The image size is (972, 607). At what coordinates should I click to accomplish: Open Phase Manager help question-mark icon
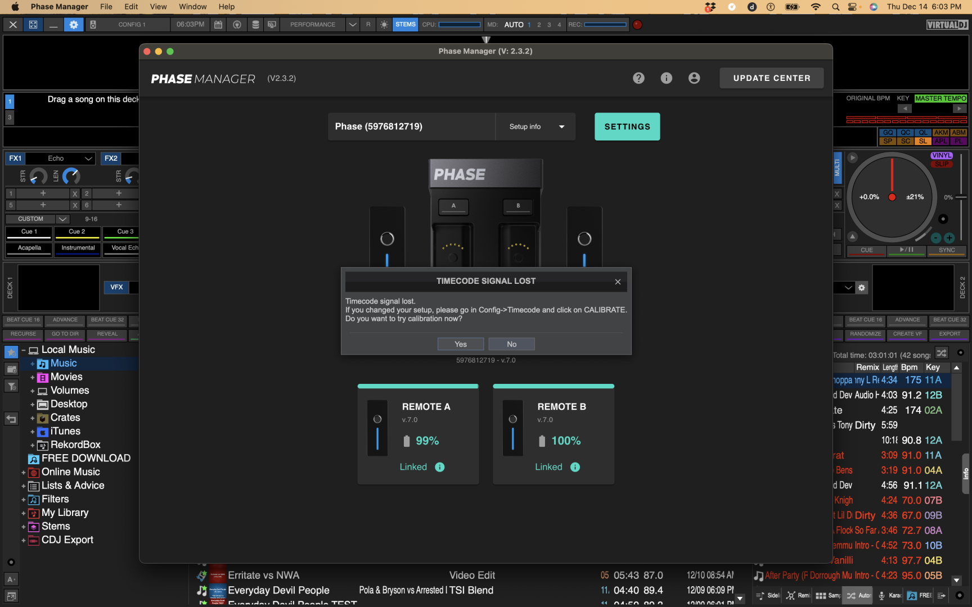[x=638, y=78]
